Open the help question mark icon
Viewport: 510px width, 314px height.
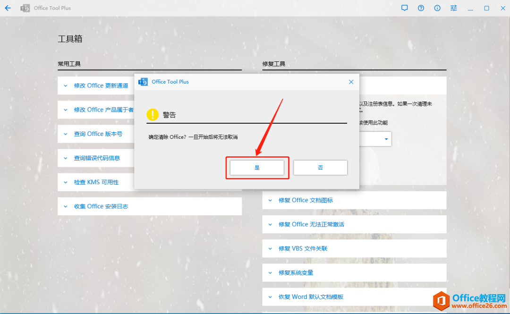coord(421,8)
